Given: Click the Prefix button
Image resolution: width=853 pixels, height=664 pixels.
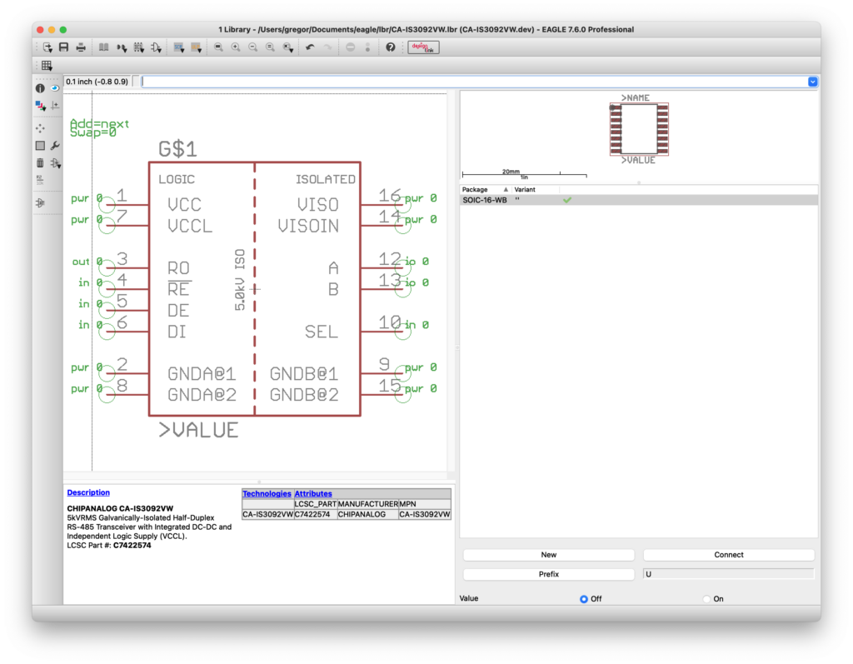Looking at the screenshot, I should pos(548,574).
